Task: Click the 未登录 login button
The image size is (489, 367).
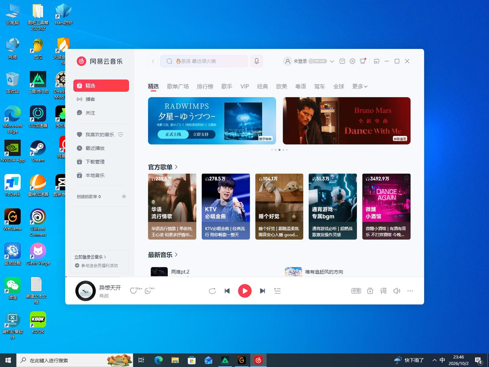Action: [x=300, y=61]
